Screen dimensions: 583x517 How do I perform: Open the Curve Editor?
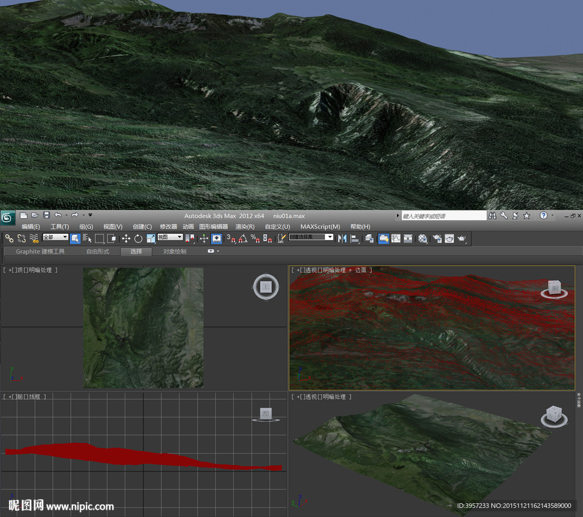[x=396, y=239]
